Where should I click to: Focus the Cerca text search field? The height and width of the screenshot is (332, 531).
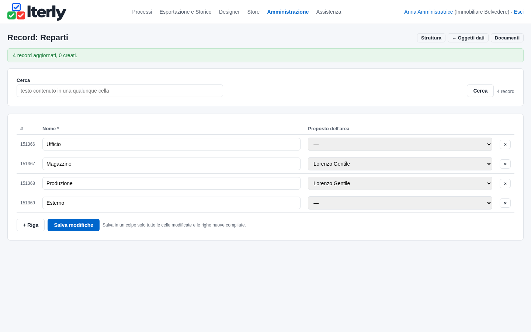120,91
